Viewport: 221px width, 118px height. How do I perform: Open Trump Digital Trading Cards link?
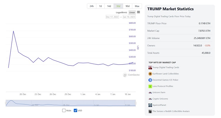pyautogui.click(x=166, y=67)
